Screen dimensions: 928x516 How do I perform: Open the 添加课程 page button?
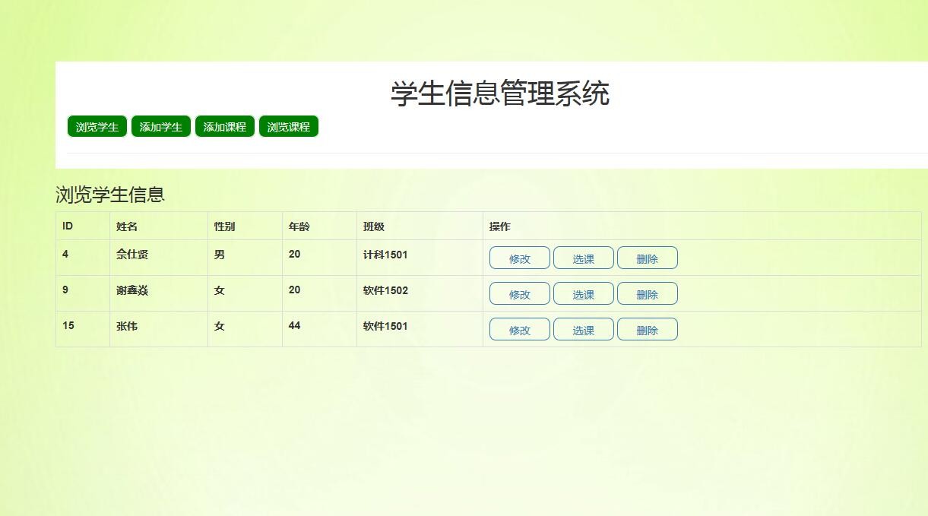coord(225,127)
